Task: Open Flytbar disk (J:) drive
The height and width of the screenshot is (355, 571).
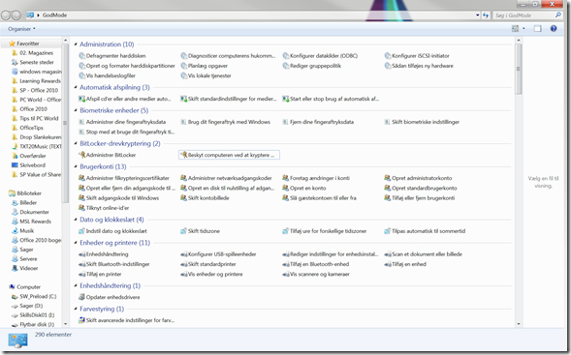Action: click(x=33, y=324)
